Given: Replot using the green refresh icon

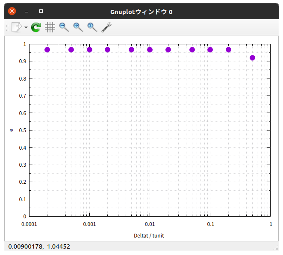Looking at the screenshot, I should coord(36,27).
